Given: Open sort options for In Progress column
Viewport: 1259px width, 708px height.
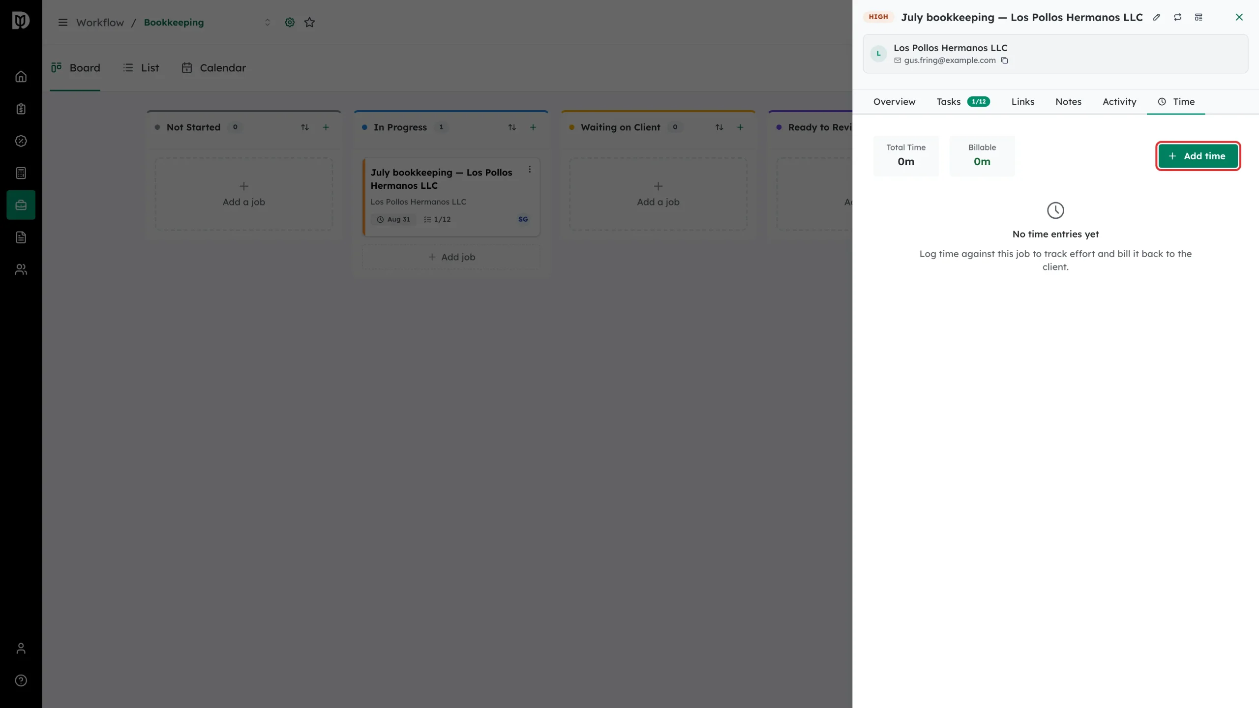Looking at the screenshot, I should click(x=512, y=127).
